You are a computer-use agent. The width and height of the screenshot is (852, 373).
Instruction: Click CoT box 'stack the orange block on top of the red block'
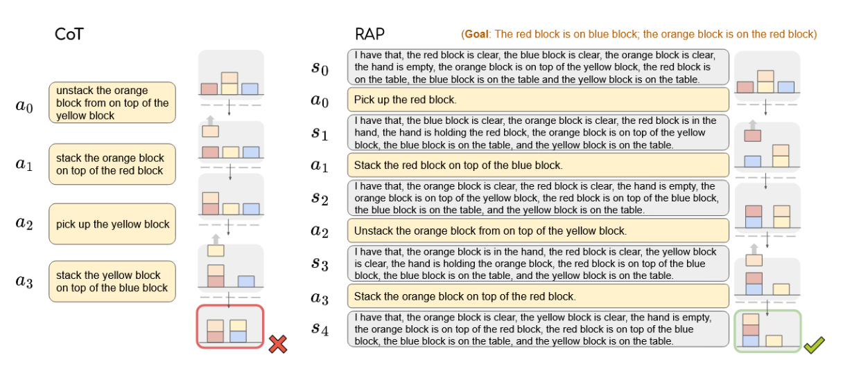point(112,165)
